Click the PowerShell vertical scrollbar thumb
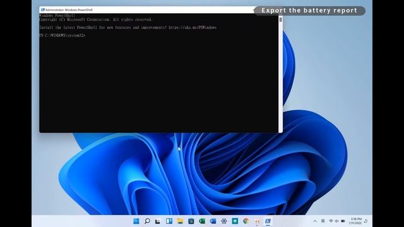This screenshot has width=404, height=227. coord(280,20)
